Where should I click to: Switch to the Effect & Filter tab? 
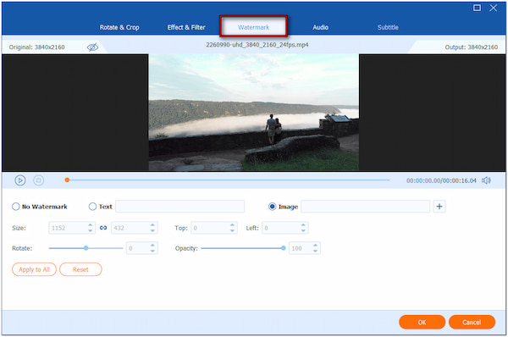[186, 27]
